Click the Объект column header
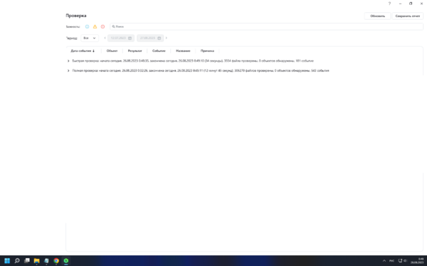427x266 pixels. (112, 51)
